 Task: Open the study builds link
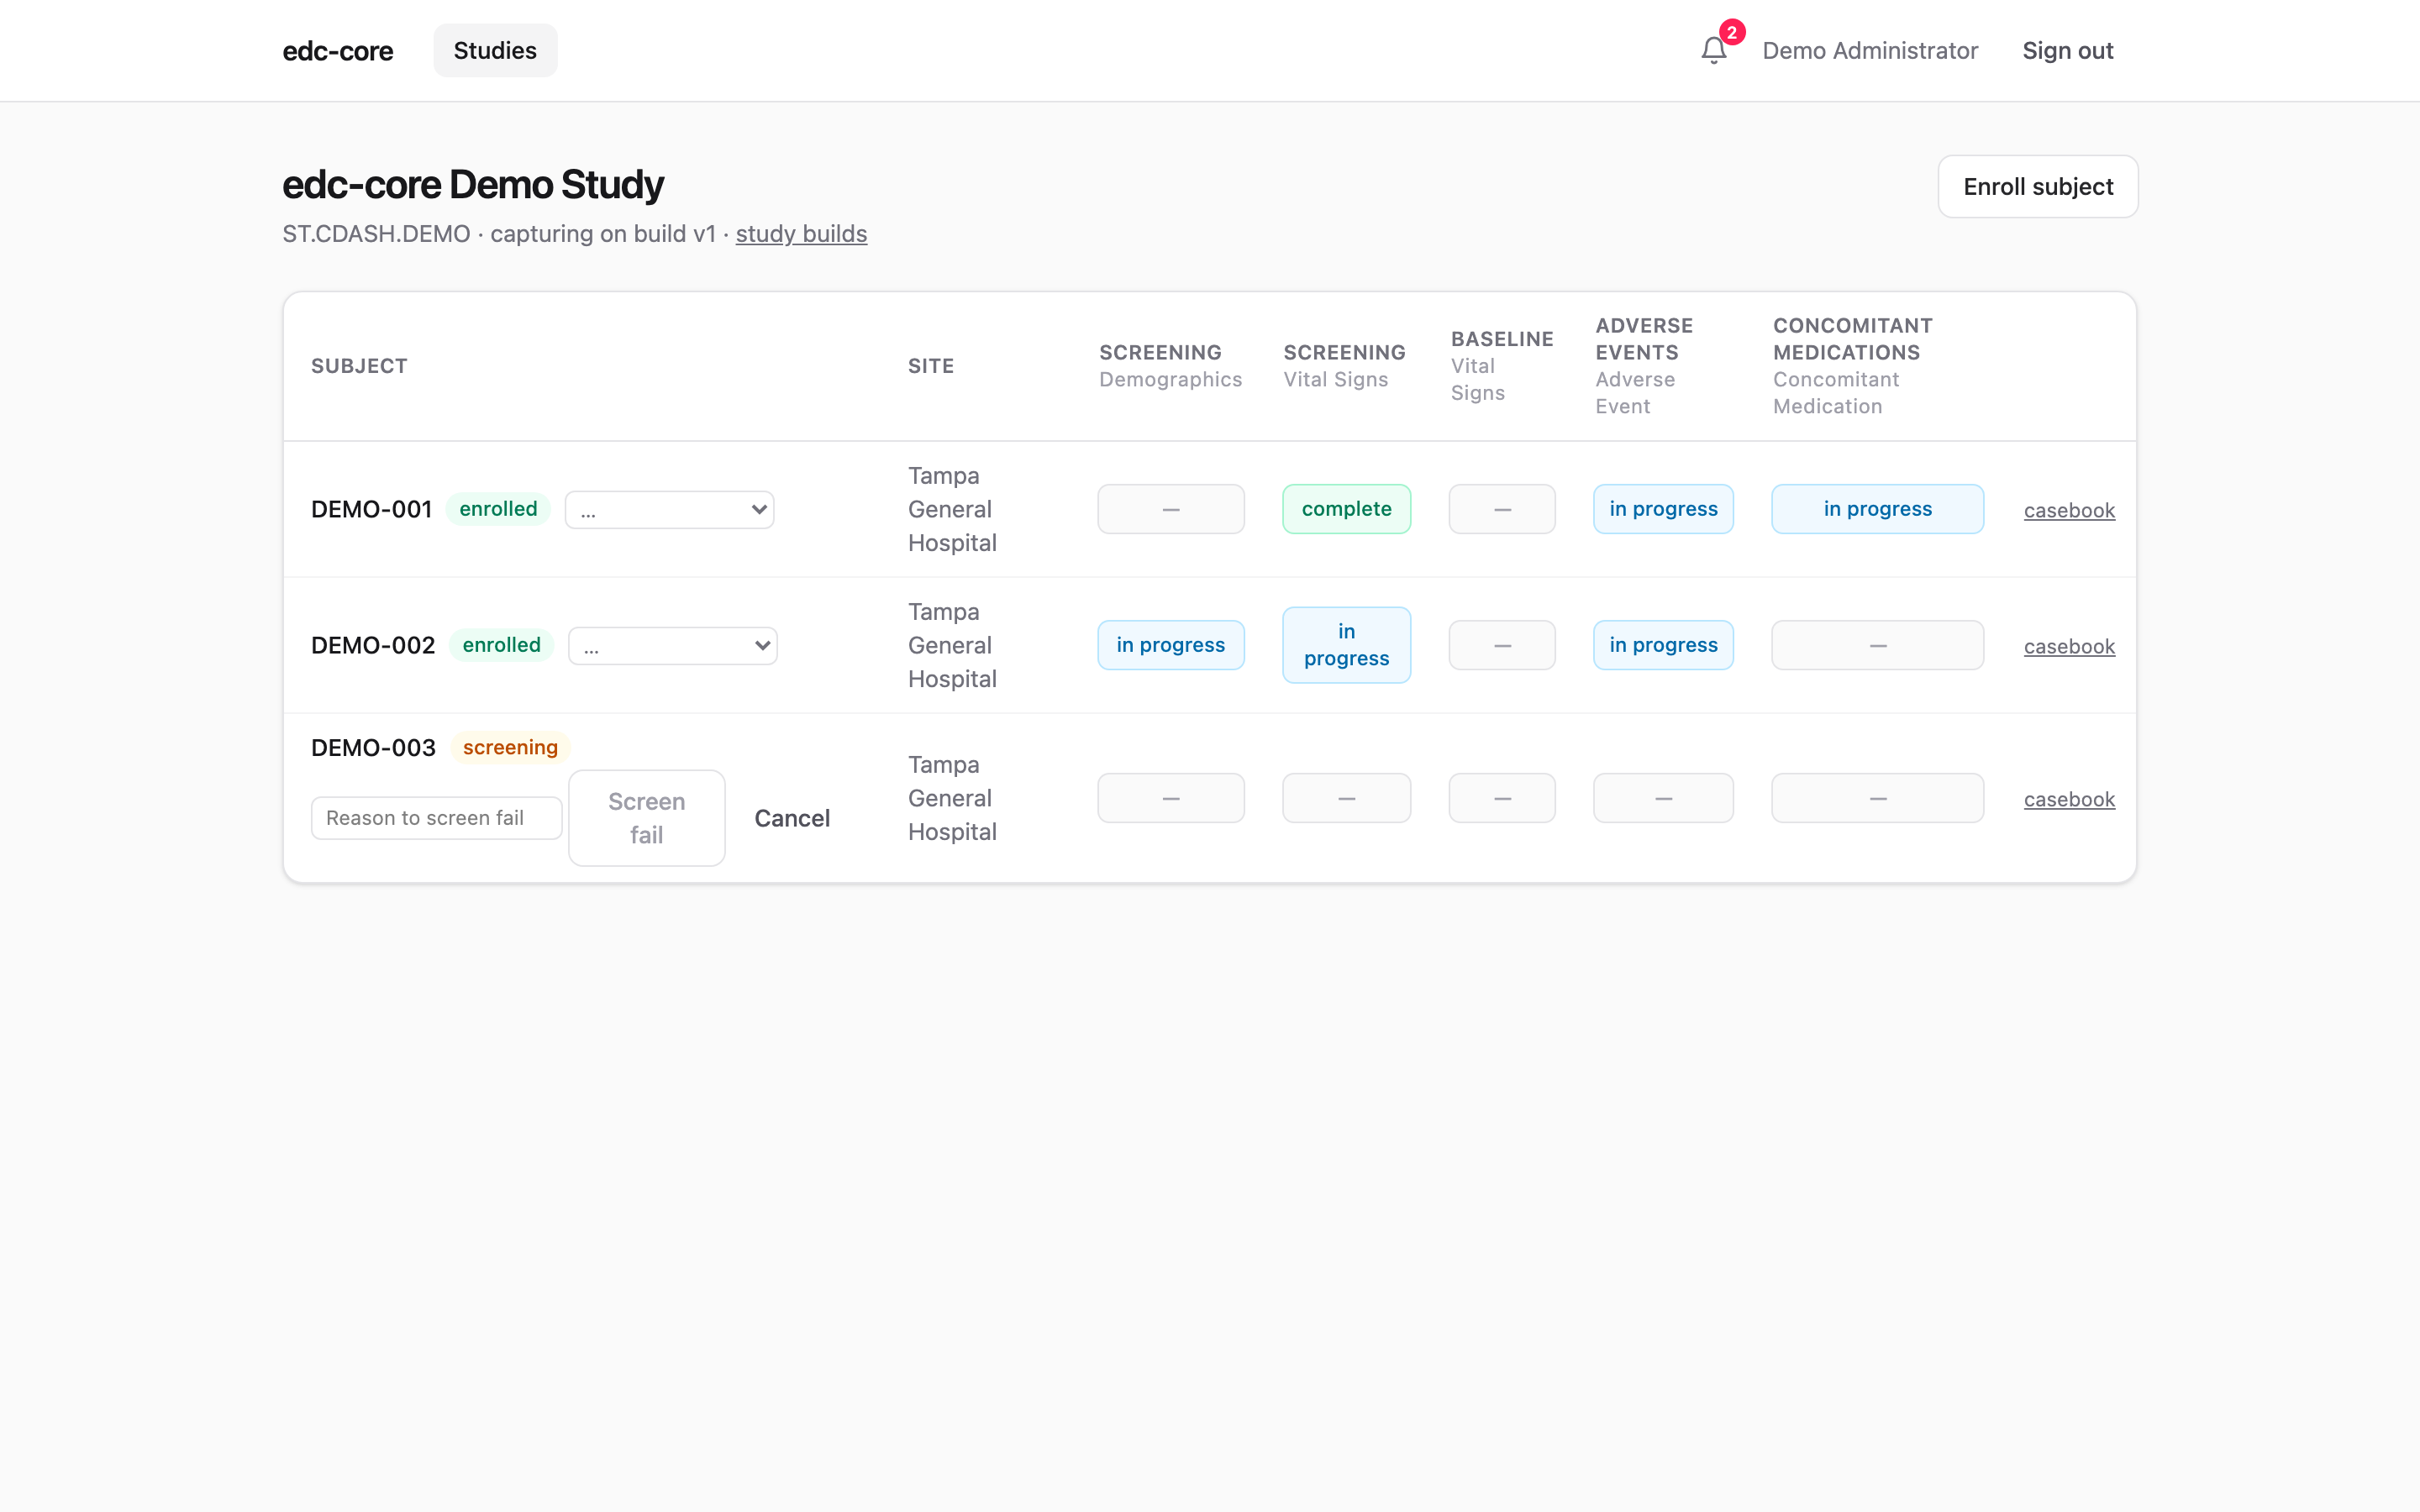pos(801,233)
